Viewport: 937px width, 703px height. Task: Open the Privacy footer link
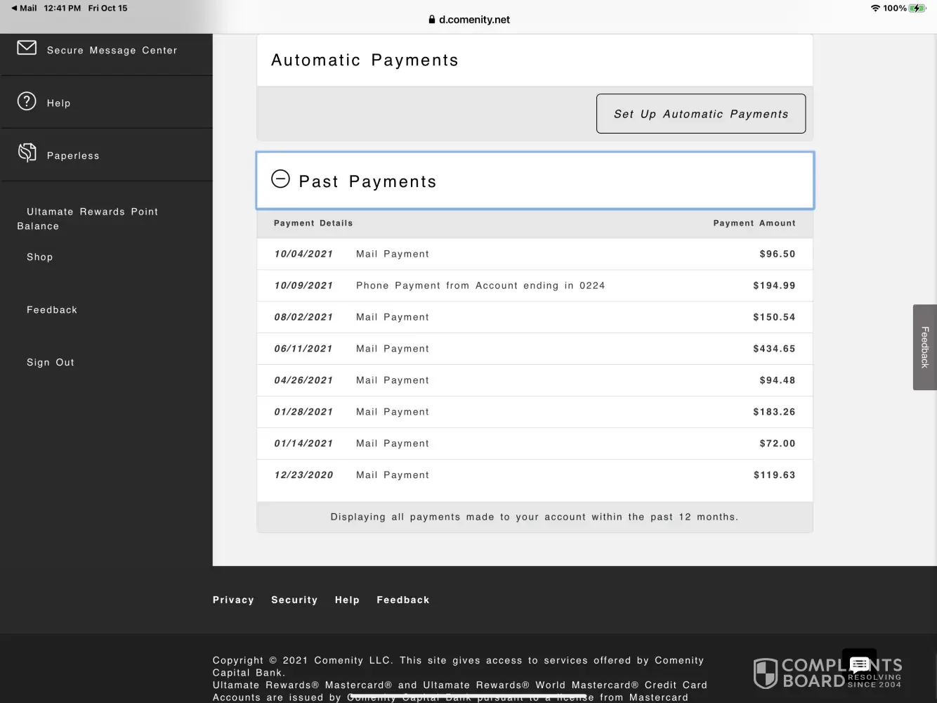pyautogui.click(x=233, y=600)
